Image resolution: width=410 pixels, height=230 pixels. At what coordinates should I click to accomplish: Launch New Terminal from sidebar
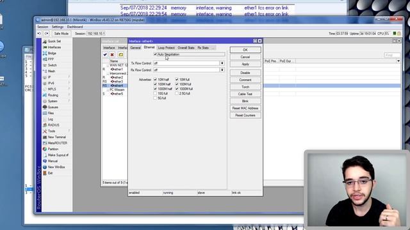[56, 137]
